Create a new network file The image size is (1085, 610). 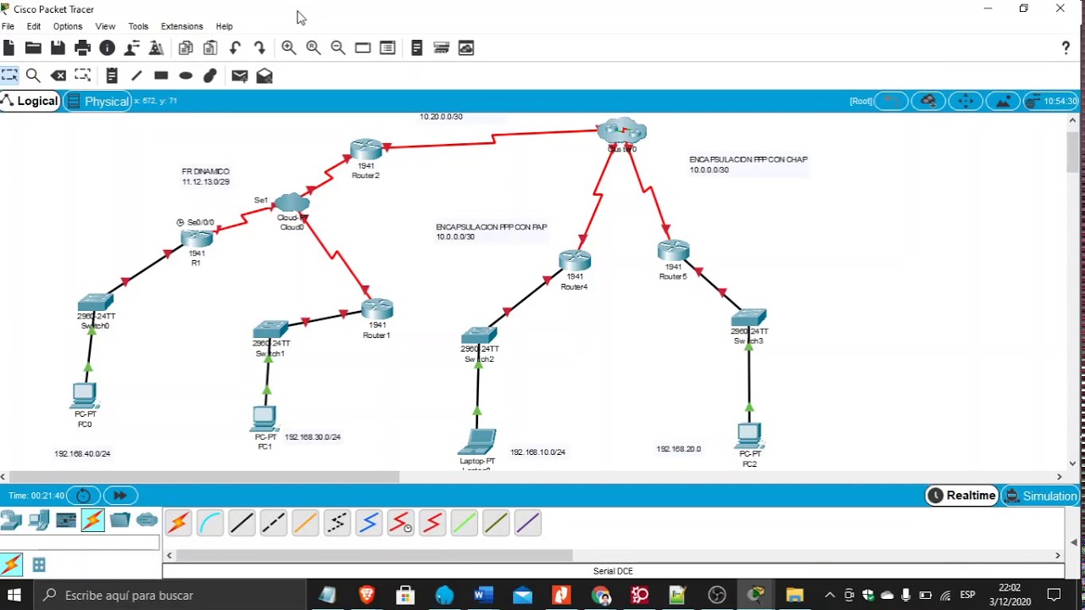[x=8, y=48]
